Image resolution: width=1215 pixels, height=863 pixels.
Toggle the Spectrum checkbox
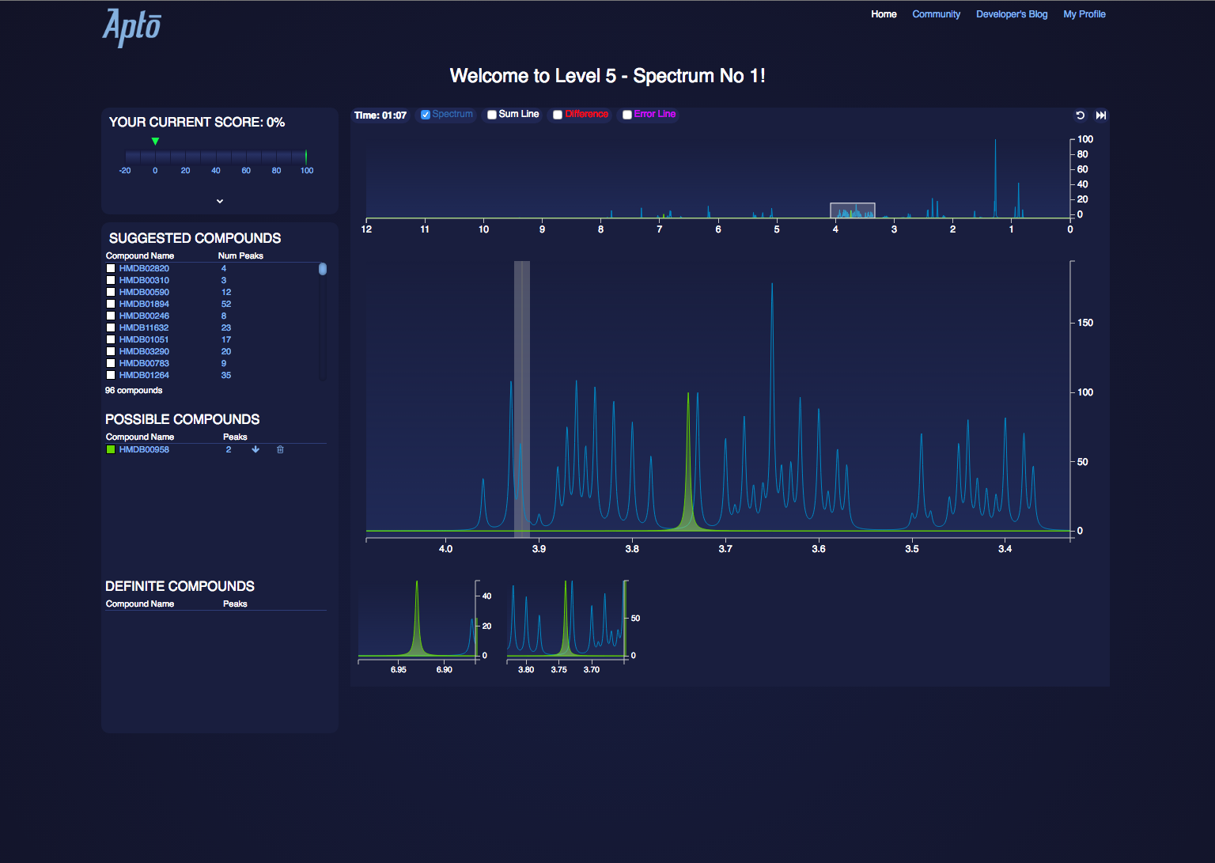[426, 115]
